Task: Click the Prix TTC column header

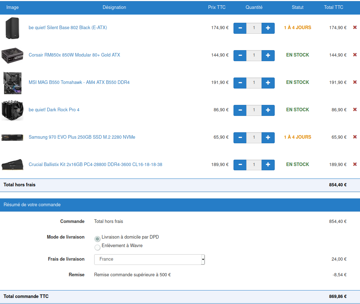Action: [x=217, y=7]
